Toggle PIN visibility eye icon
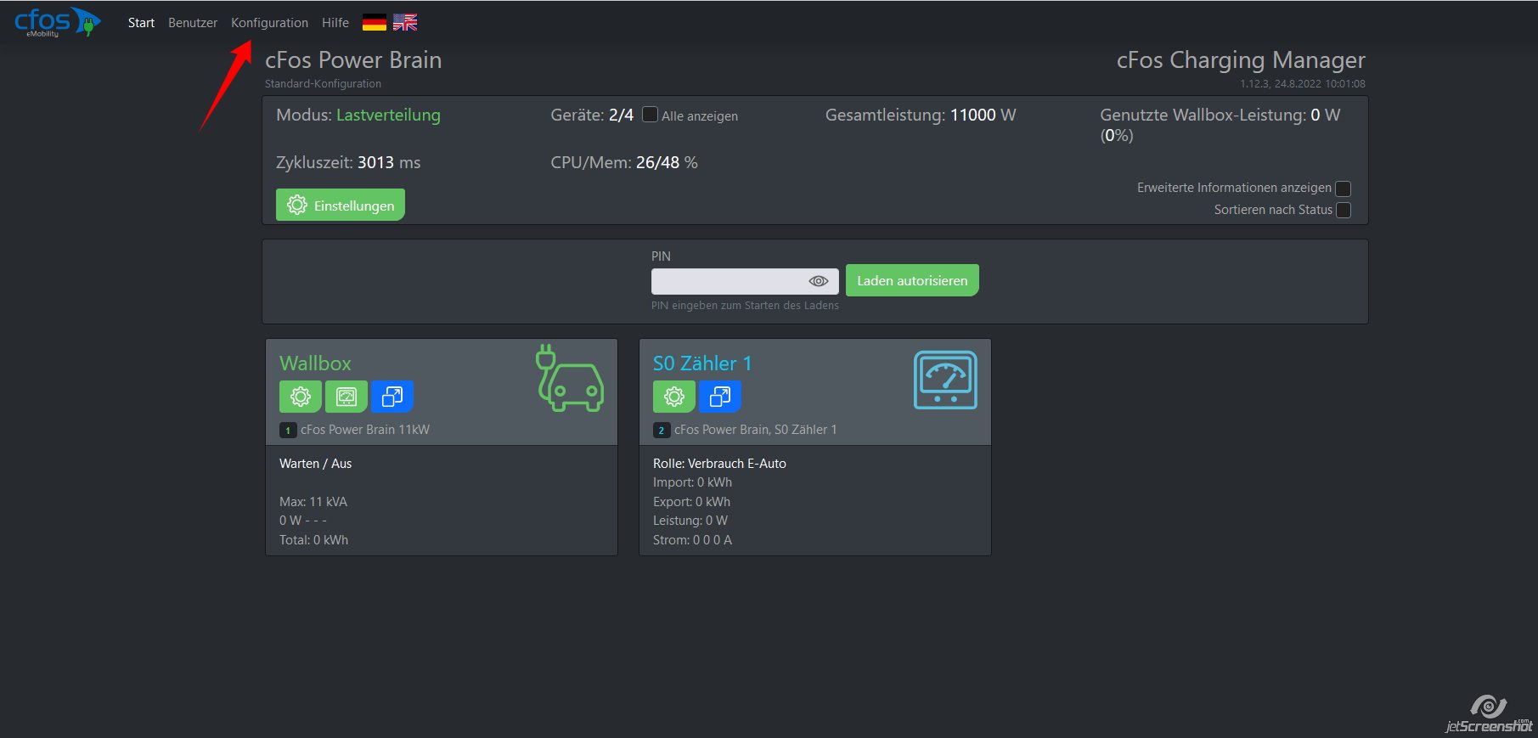The image size is (1538, 738). click(819, 281)
